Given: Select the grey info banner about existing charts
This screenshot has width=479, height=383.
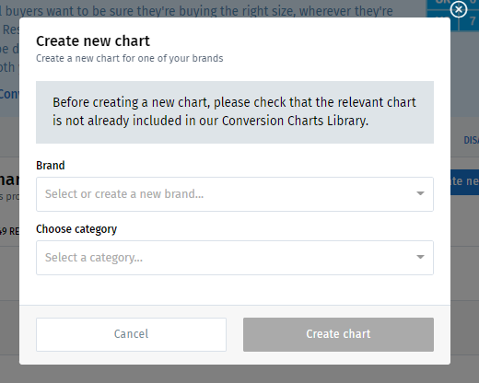Looking at the screenshot, I should point(235,112).
